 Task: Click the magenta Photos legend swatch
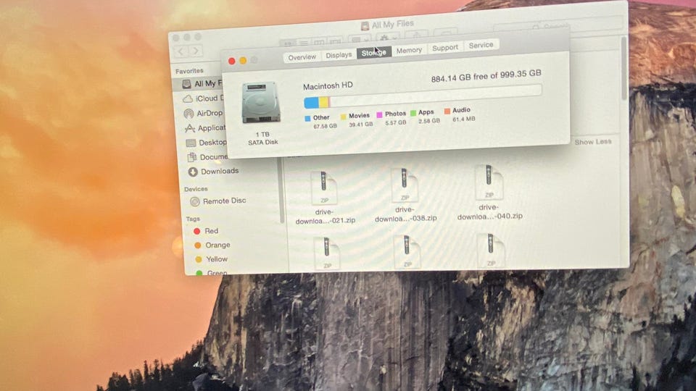point(379,115)
